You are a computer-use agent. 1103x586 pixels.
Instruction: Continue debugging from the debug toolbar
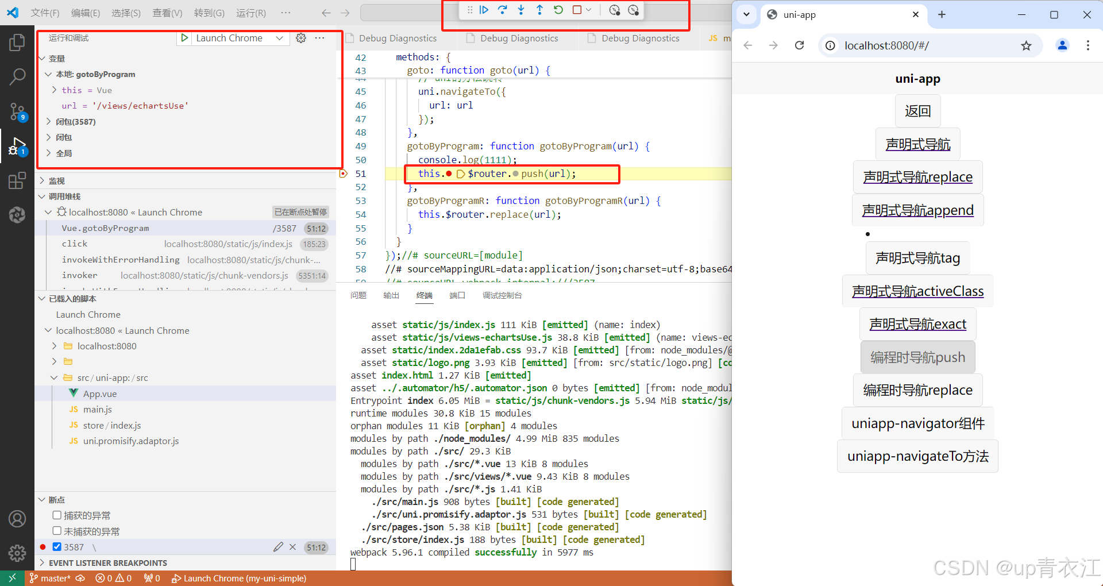[x=484, y=10]
